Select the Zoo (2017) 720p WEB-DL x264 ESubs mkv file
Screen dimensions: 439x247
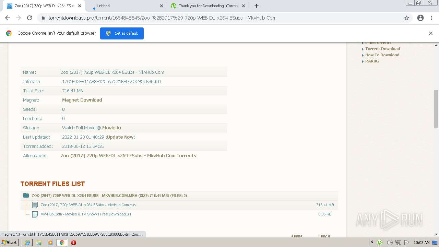click(88, 205)
